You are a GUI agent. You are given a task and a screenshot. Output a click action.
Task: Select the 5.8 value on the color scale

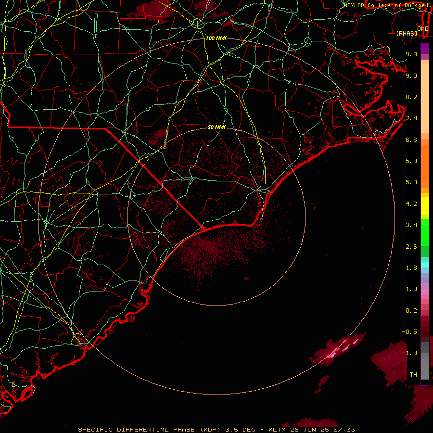(411, 161)
